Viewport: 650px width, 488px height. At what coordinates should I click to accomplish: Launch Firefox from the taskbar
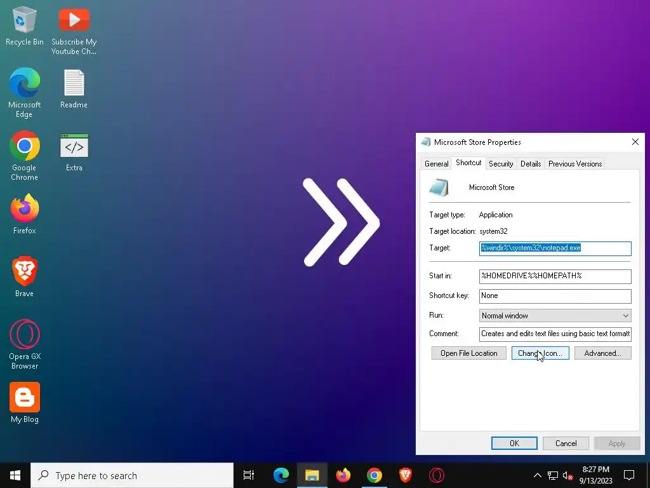click(343, 475)
